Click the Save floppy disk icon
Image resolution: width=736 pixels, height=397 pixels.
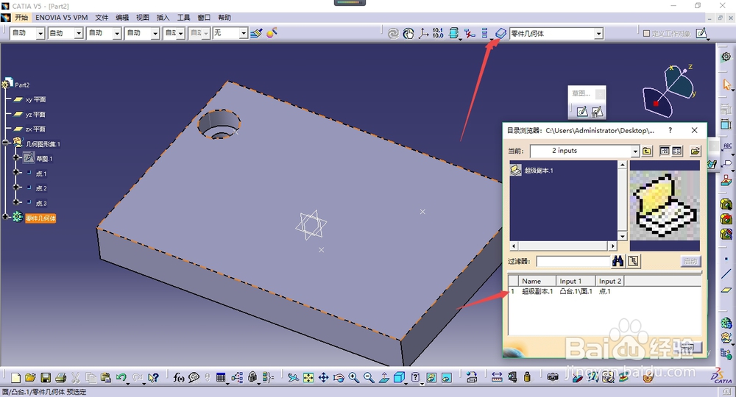tap(46, 378)
